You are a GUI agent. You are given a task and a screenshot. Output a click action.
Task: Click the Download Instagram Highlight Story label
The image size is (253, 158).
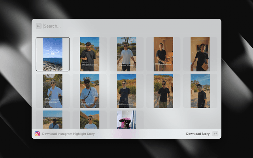[x=68, y=134]
